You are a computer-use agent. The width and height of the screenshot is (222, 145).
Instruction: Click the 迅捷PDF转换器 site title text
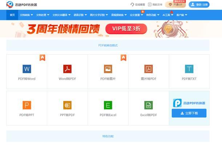point(26,5)
